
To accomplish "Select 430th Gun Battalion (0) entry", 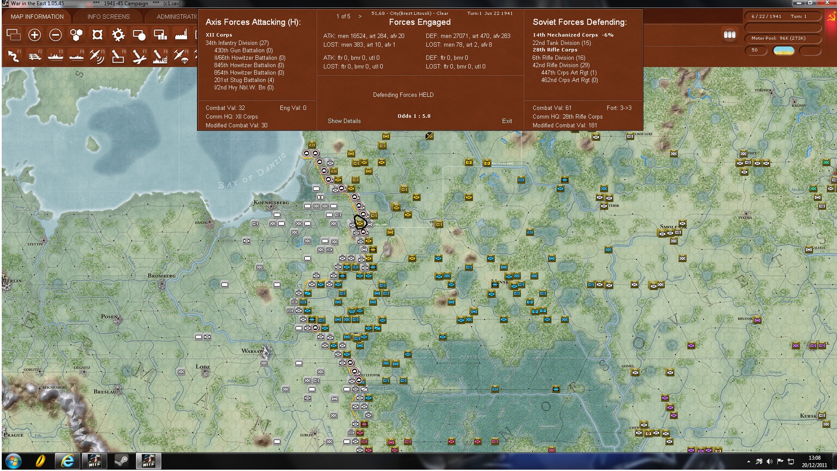I will (x=243, y=50).
